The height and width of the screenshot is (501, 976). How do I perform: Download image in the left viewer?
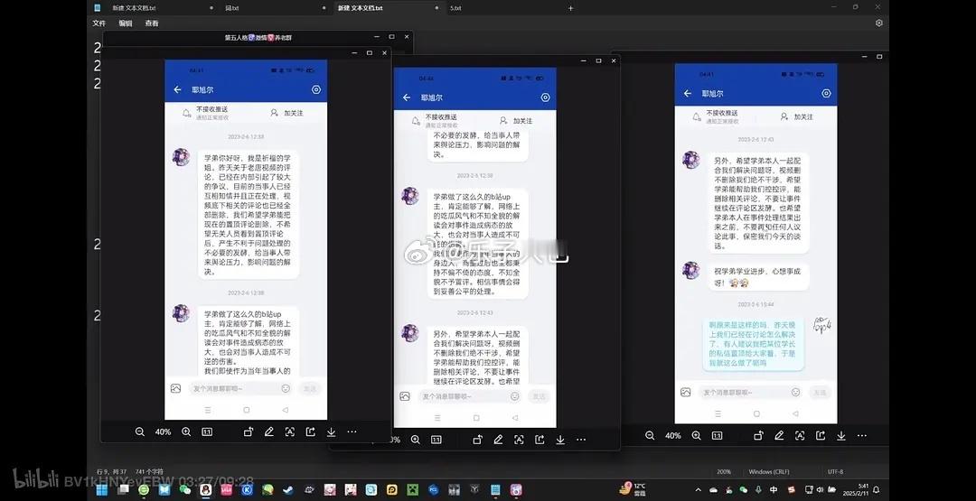point(331,432)
